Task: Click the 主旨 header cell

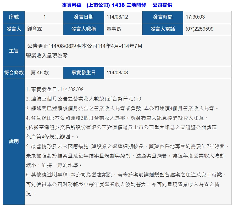Action: [x=14, y=51]
